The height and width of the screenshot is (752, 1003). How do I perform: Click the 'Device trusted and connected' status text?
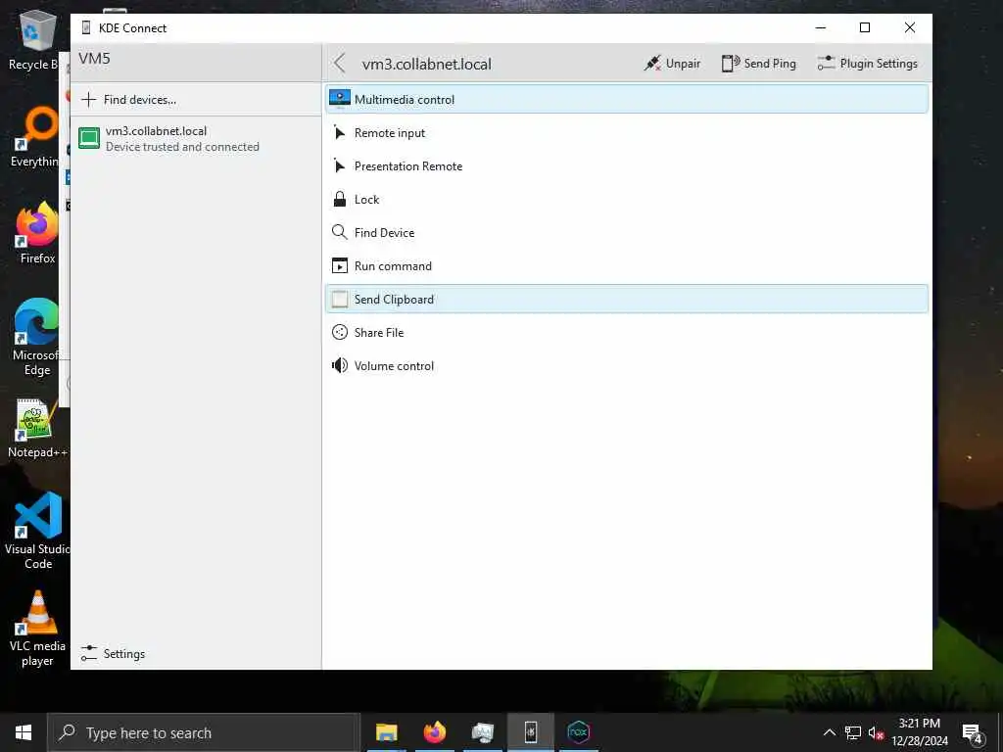182,147
